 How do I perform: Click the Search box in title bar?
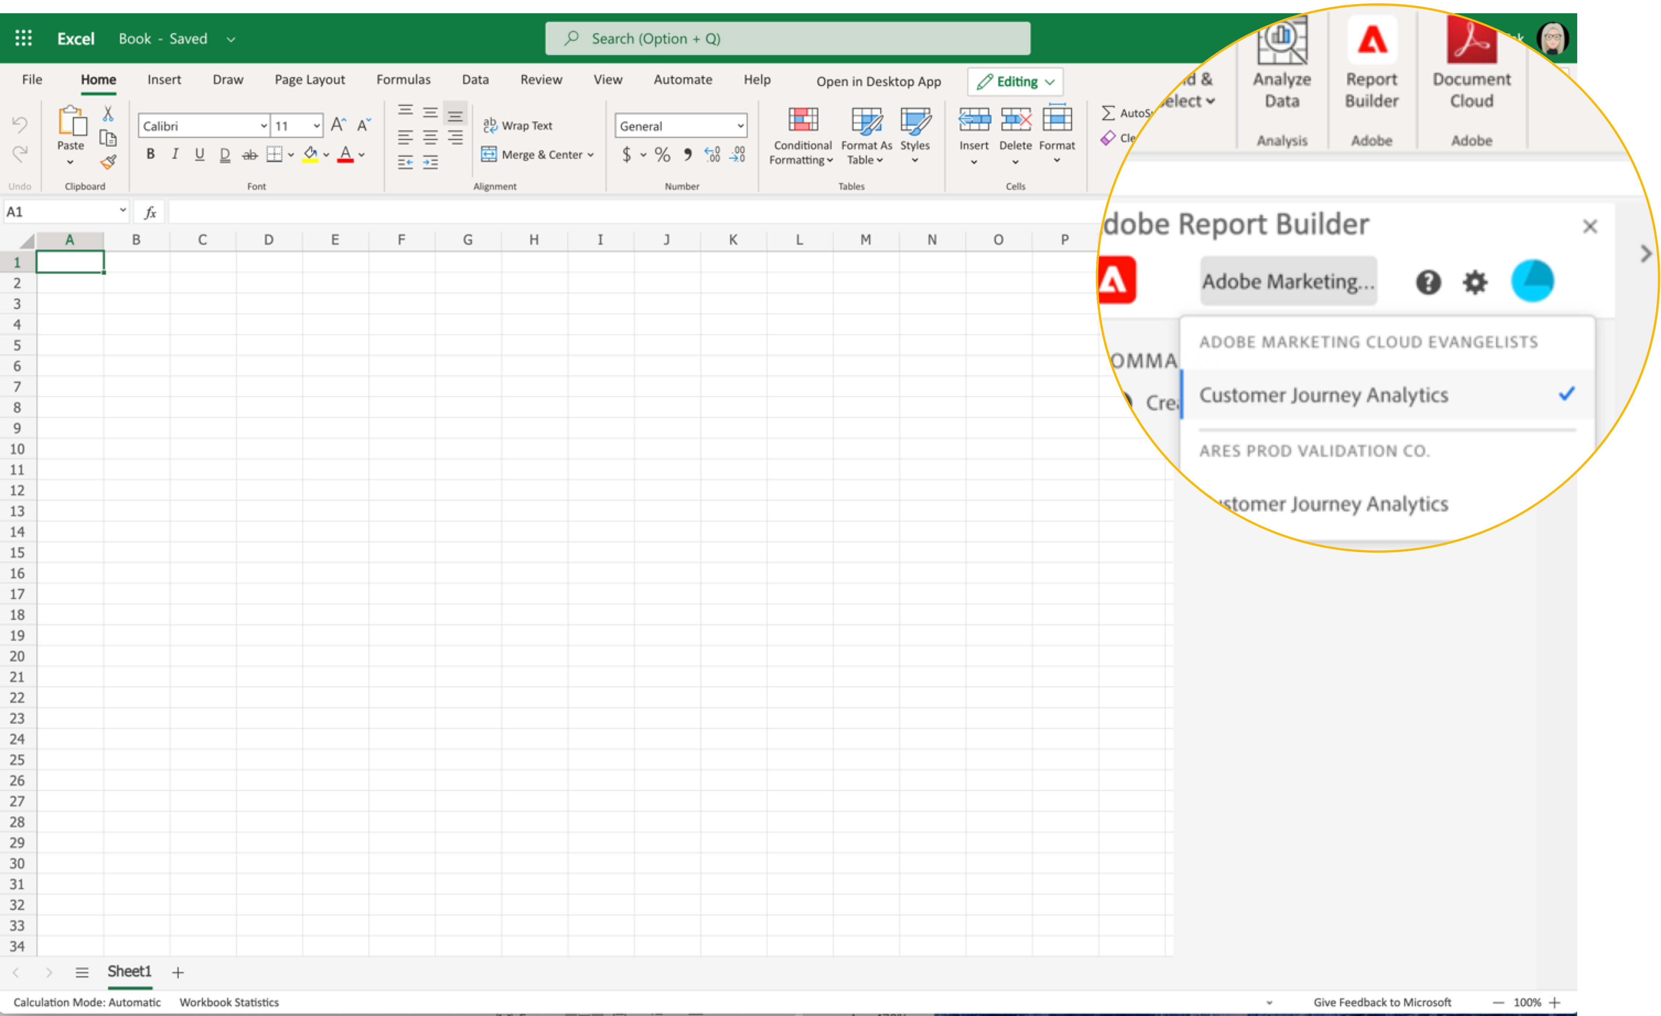click(787, 39)
